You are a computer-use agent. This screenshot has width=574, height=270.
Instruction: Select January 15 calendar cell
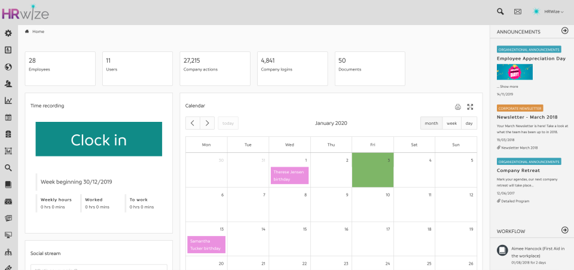click(x=289, y=239)
